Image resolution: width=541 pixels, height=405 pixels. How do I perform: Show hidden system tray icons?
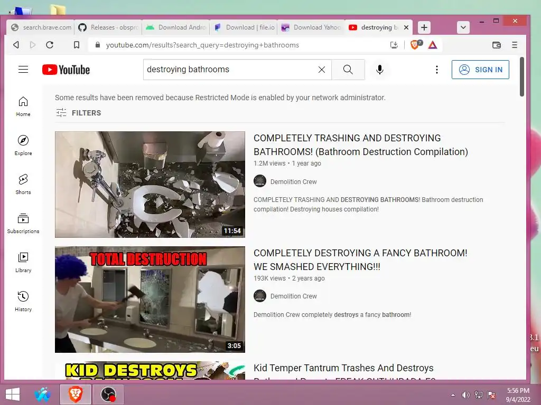453,395
